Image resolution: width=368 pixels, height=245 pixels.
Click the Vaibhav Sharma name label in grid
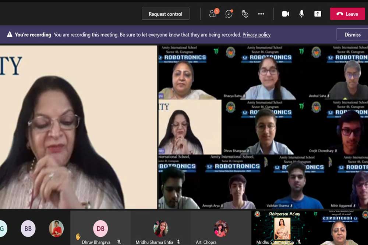(x=277, y=206)
